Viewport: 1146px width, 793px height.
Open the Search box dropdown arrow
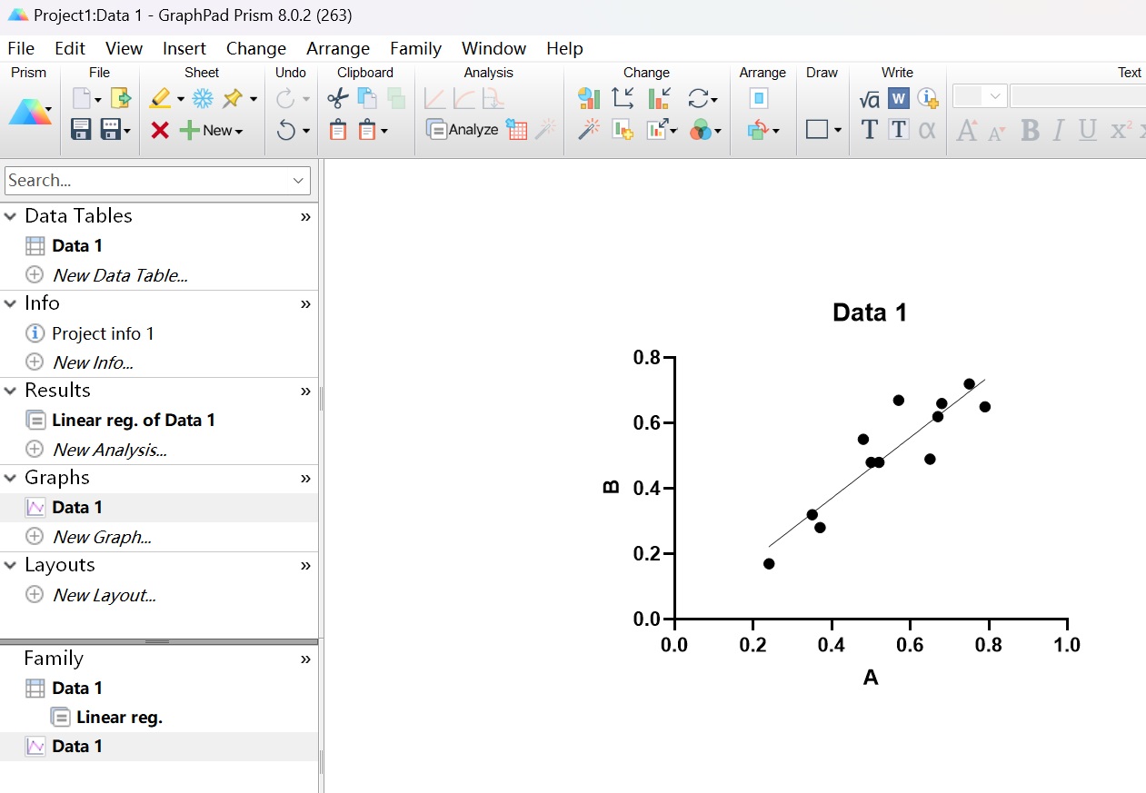(x=299, y=181)
